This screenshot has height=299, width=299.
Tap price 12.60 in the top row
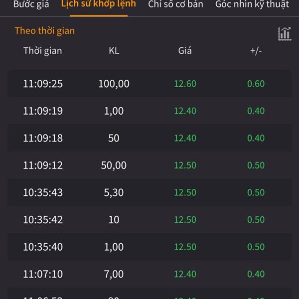(x=185, y=84)
